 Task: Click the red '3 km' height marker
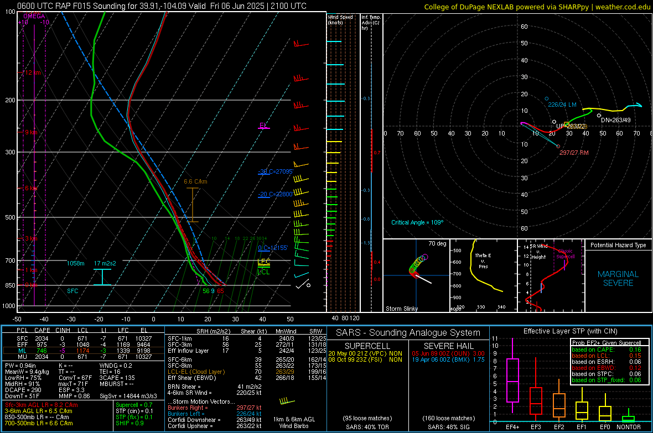pyautogui.click(x=31, y=238)
